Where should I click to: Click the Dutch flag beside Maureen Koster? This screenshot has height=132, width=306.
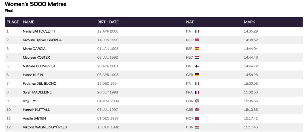point(197,58)
